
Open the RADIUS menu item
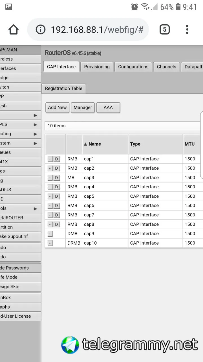(20, 190)
